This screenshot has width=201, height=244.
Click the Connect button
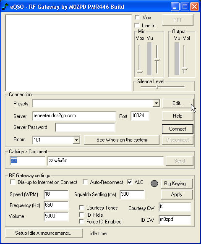coord(178,129)
